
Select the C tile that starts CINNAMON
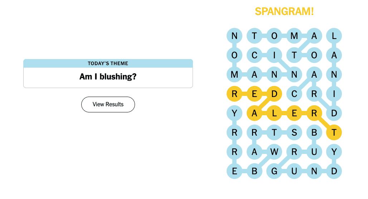(255, 55)
